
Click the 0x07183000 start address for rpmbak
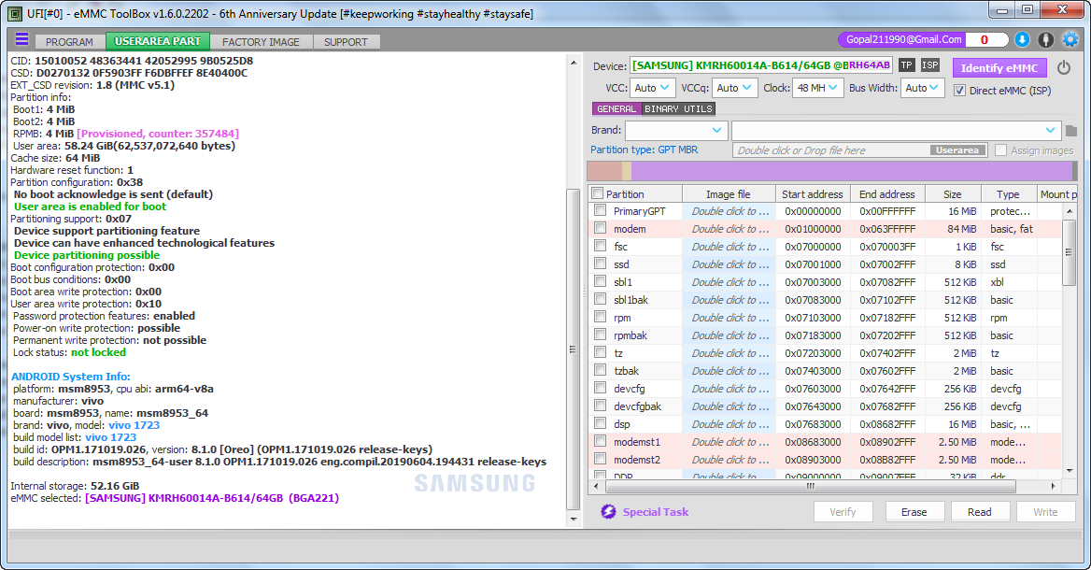click(813, 335)
